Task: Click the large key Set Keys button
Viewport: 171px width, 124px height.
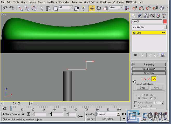Action: point(80,116)
